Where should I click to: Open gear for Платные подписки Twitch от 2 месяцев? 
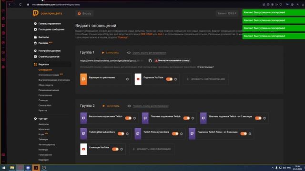pos(264,118)
